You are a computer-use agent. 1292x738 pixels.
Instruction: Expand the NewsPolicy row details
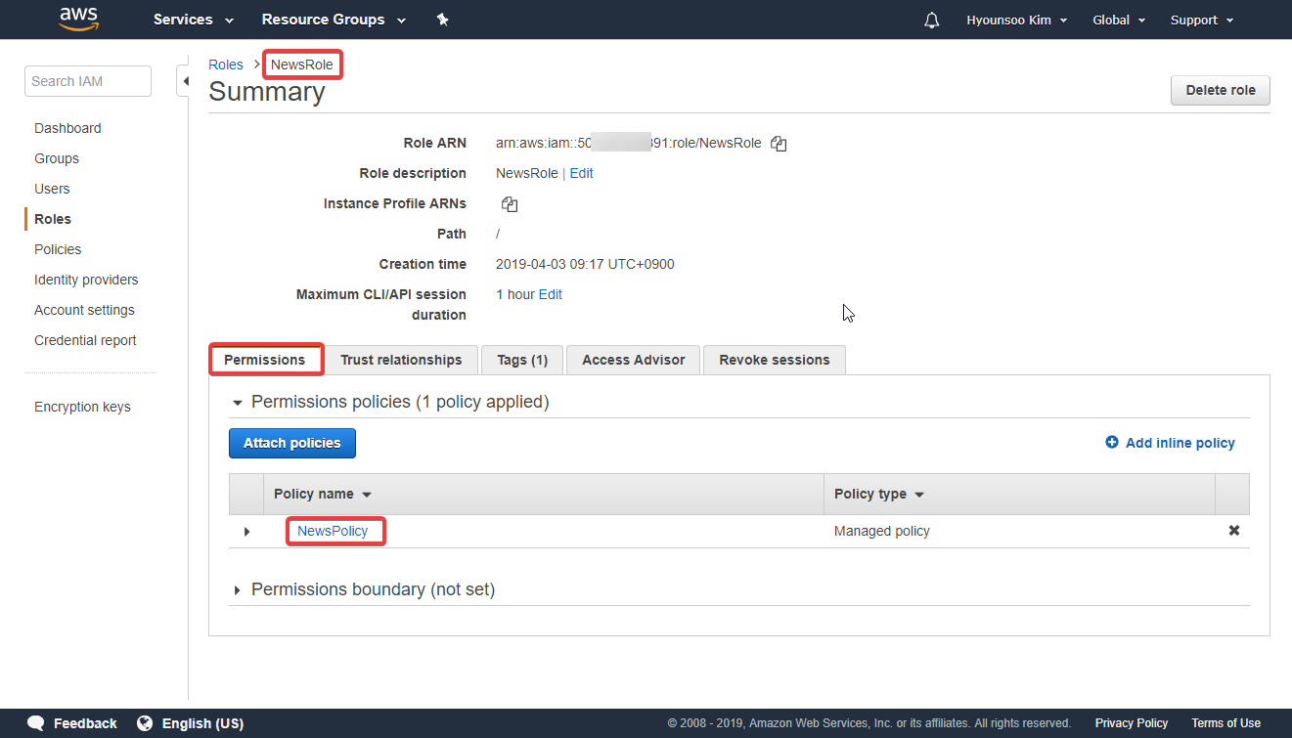pos(246,532)
